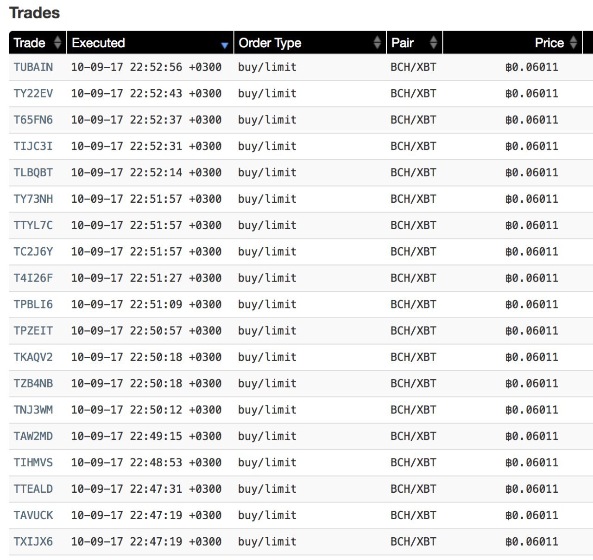
Task: Open trade TLBQBT link
Action: click(x=33, y=173)
